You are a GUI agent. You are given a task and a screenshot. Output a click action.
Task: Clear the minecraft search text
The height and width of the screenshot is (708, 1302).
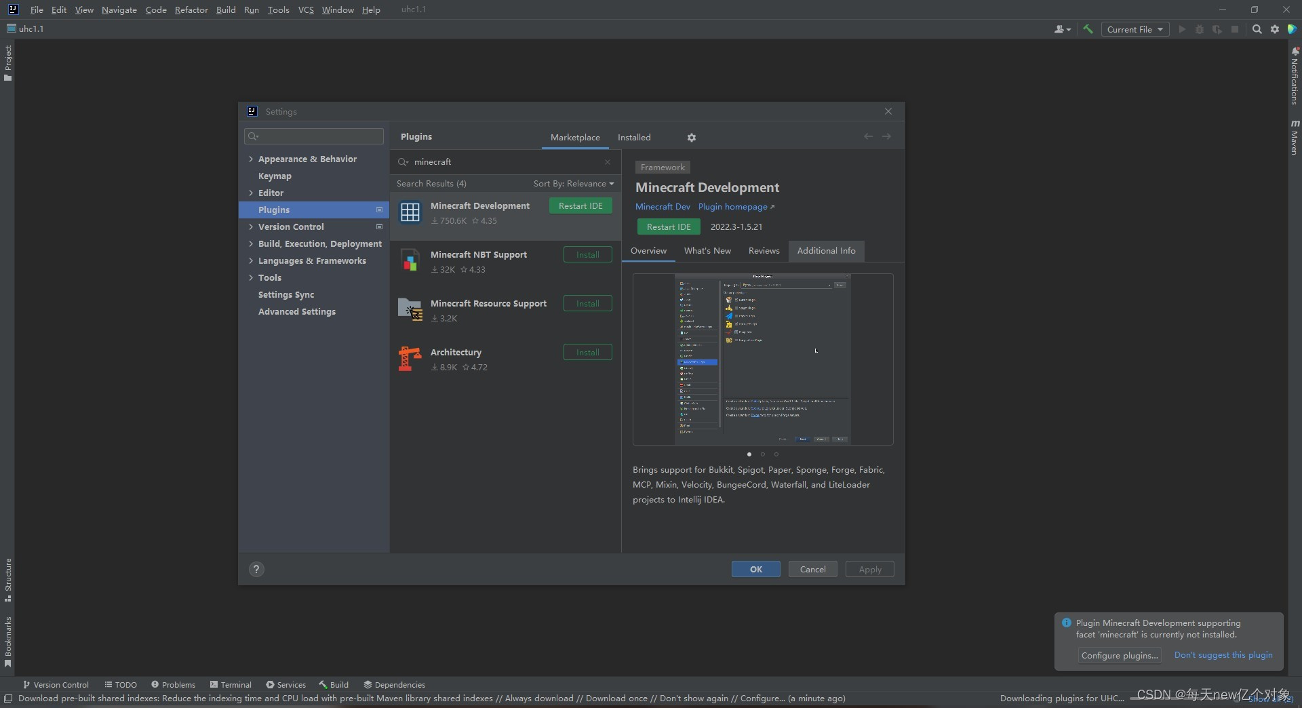tap(608, 162)
